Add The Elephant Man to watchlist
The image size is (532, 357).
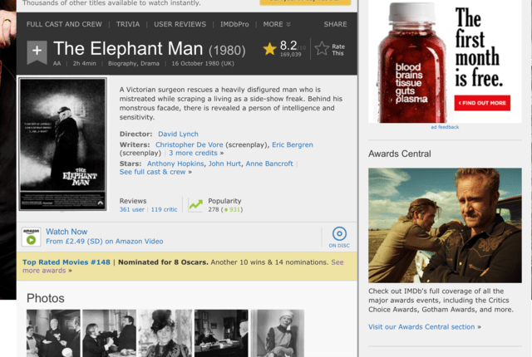tap(37, 52)
